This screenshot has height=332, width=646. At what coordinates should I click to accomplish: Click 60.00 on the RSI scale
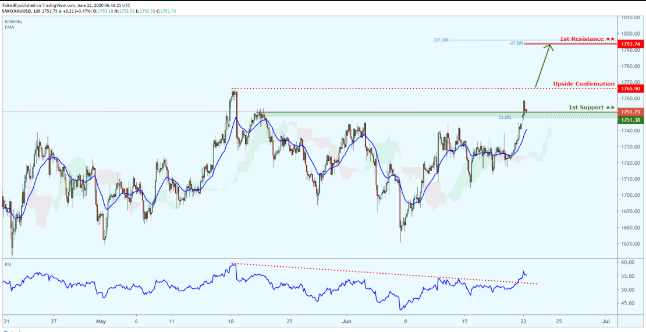point(628,262)
